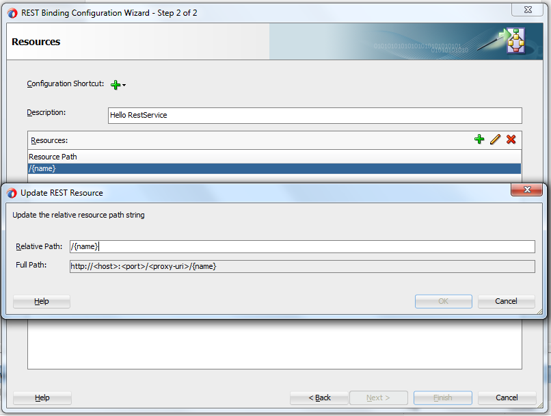Click the Full Path read-only field
The image size is (551, 416).
pos(302,266)
